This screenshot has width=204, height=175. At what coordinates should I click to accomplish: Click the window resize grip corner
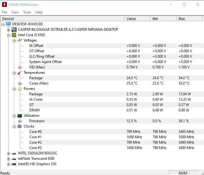203,174
